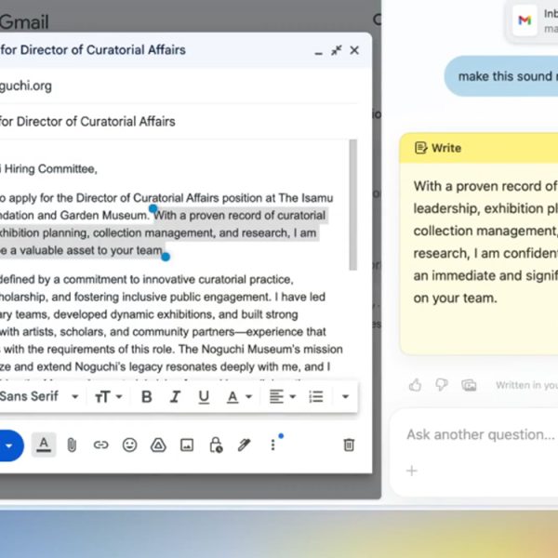Click the icon beside thumbs down
Viewport: 558px width, 558px height.
pos(469,385)
